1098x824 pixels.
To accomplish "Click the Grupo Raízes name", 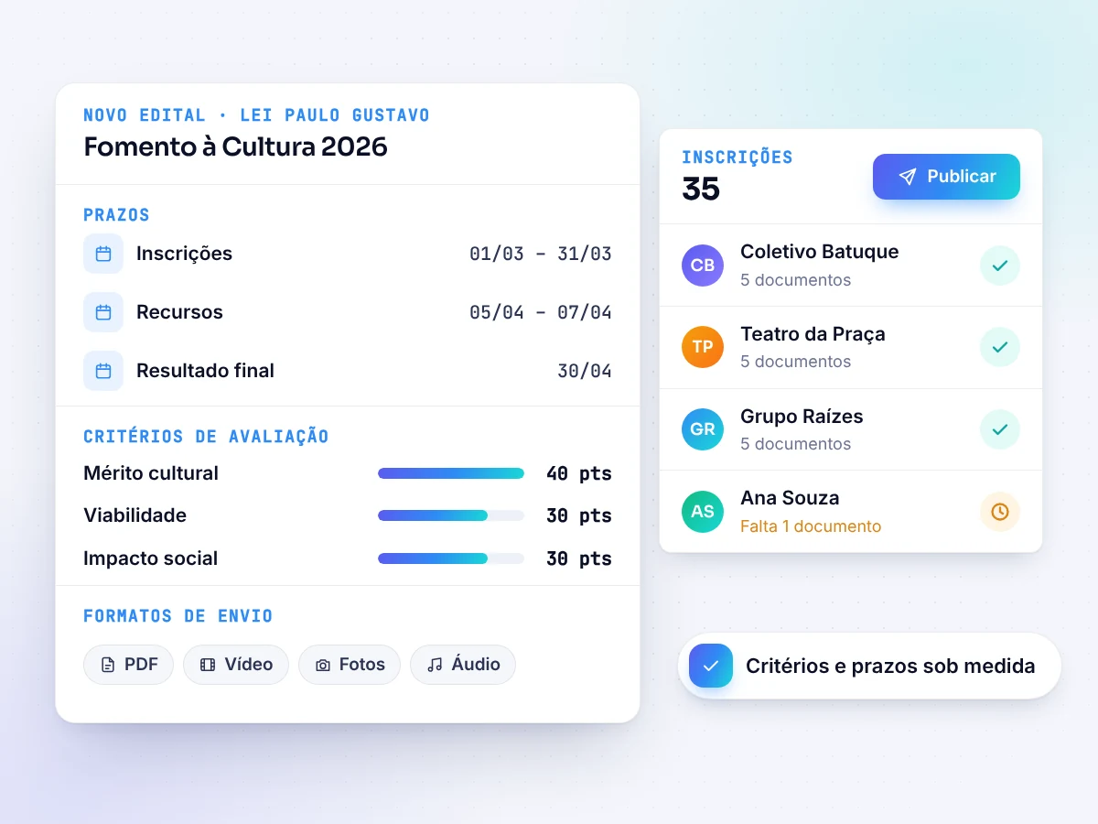I will 802,417.
